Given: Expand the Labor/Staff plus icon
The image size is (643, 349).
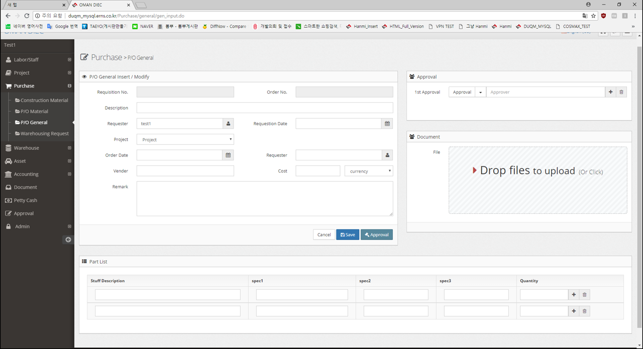Looking at the screenshot, I should pos(69,59).
